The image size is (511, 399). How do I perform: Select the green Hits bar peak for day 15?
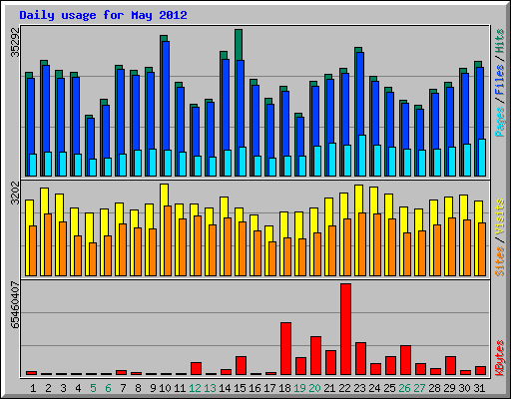239,45
